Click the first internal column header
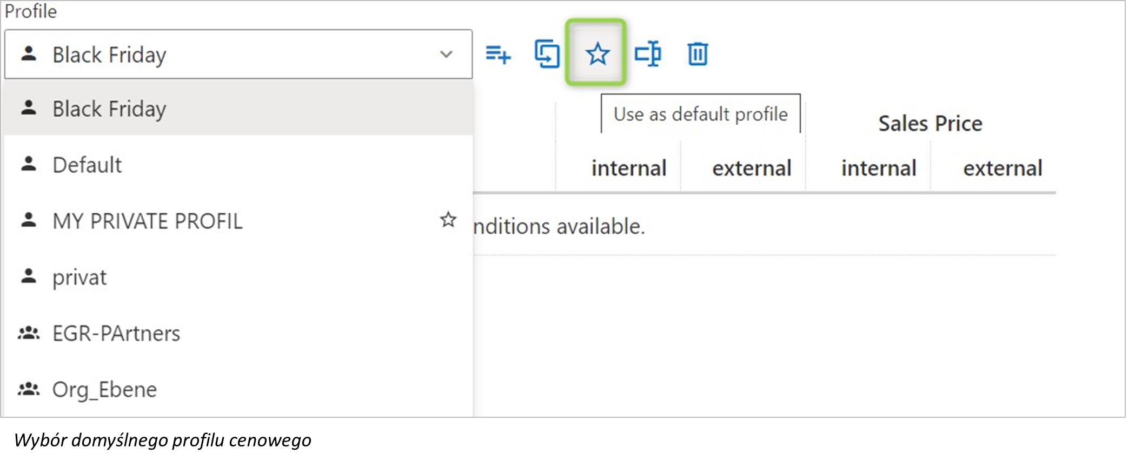The image size is (1135, 454). [629, 168]
